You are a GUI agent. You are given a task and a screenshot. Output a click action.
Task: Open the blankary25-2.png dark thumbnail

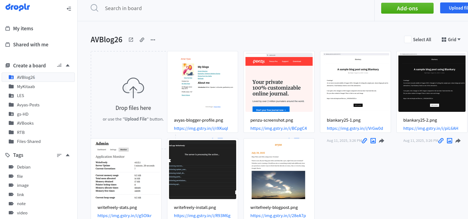432,82
